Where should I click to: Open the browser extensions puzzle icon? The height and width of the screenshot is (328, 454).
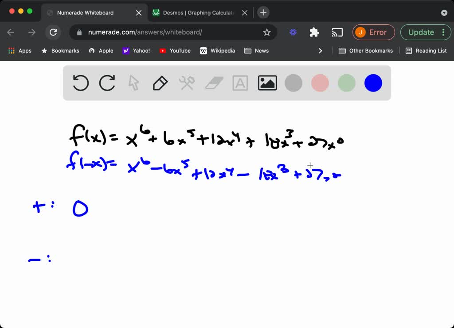pyautogui.click(x=314, y=32)
